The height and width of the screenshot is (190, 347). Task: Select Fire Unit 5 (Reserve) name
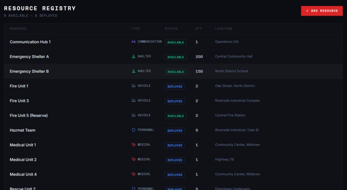(29, 115)
